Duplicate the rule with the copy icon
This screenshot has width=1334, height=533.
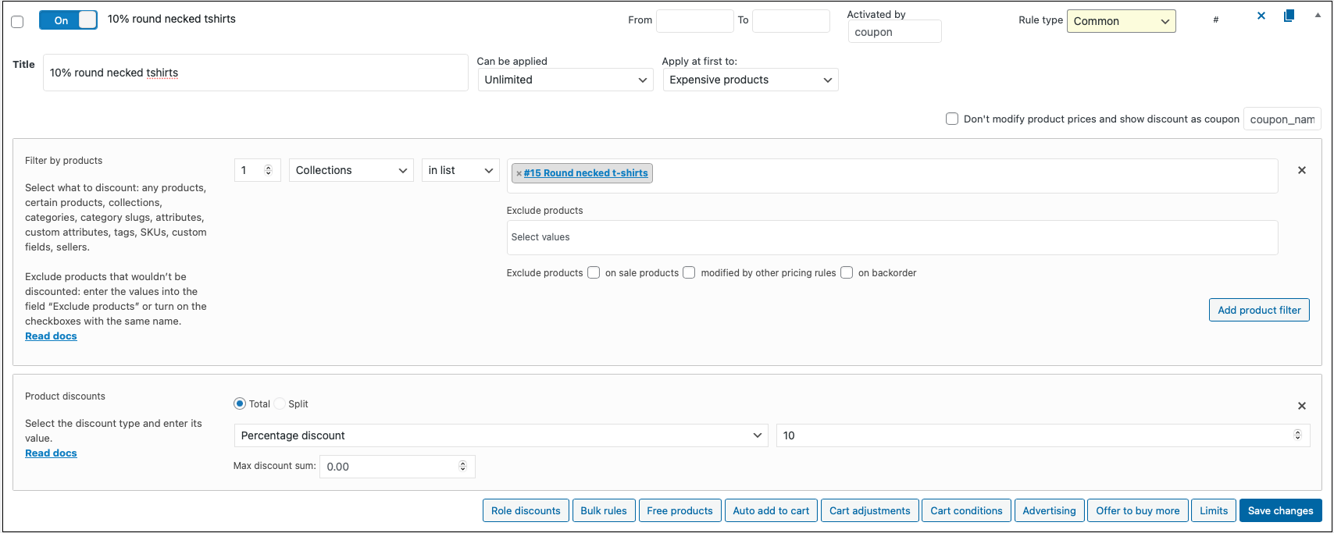click(1289, 16)
